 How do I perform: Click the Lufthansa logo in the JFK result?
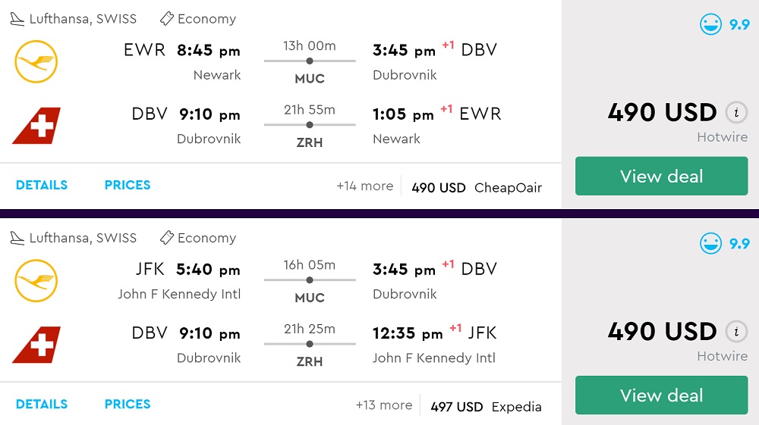[36, 281]
